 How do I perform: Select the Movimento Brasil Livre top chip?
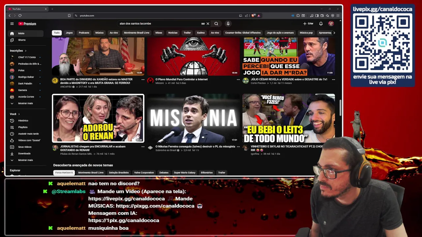pos(136,33)
